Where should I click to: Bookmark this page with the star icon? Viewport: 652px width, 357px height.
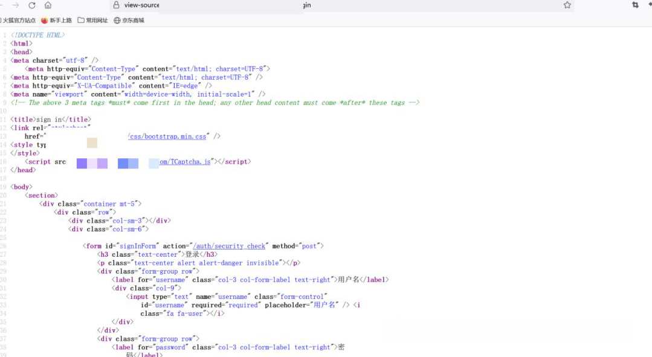coord(567,5)
